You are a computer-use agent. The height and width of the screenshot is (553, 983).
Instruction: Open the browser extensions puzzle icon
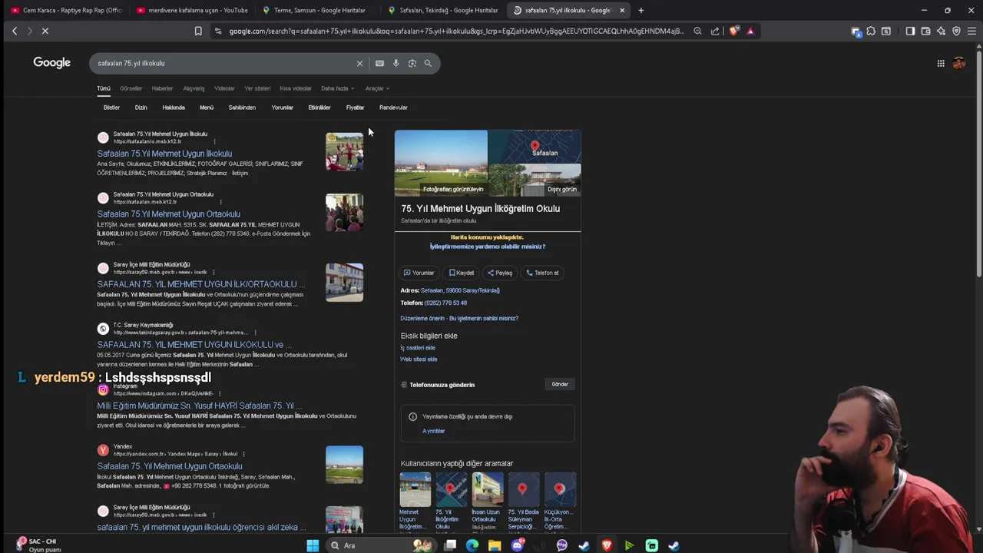(x=871, y=31)
